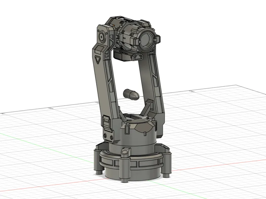This screenshot has width=266, height=199.
Task: Click the round pivot cap atop left arm
Action: coord(102,36)
